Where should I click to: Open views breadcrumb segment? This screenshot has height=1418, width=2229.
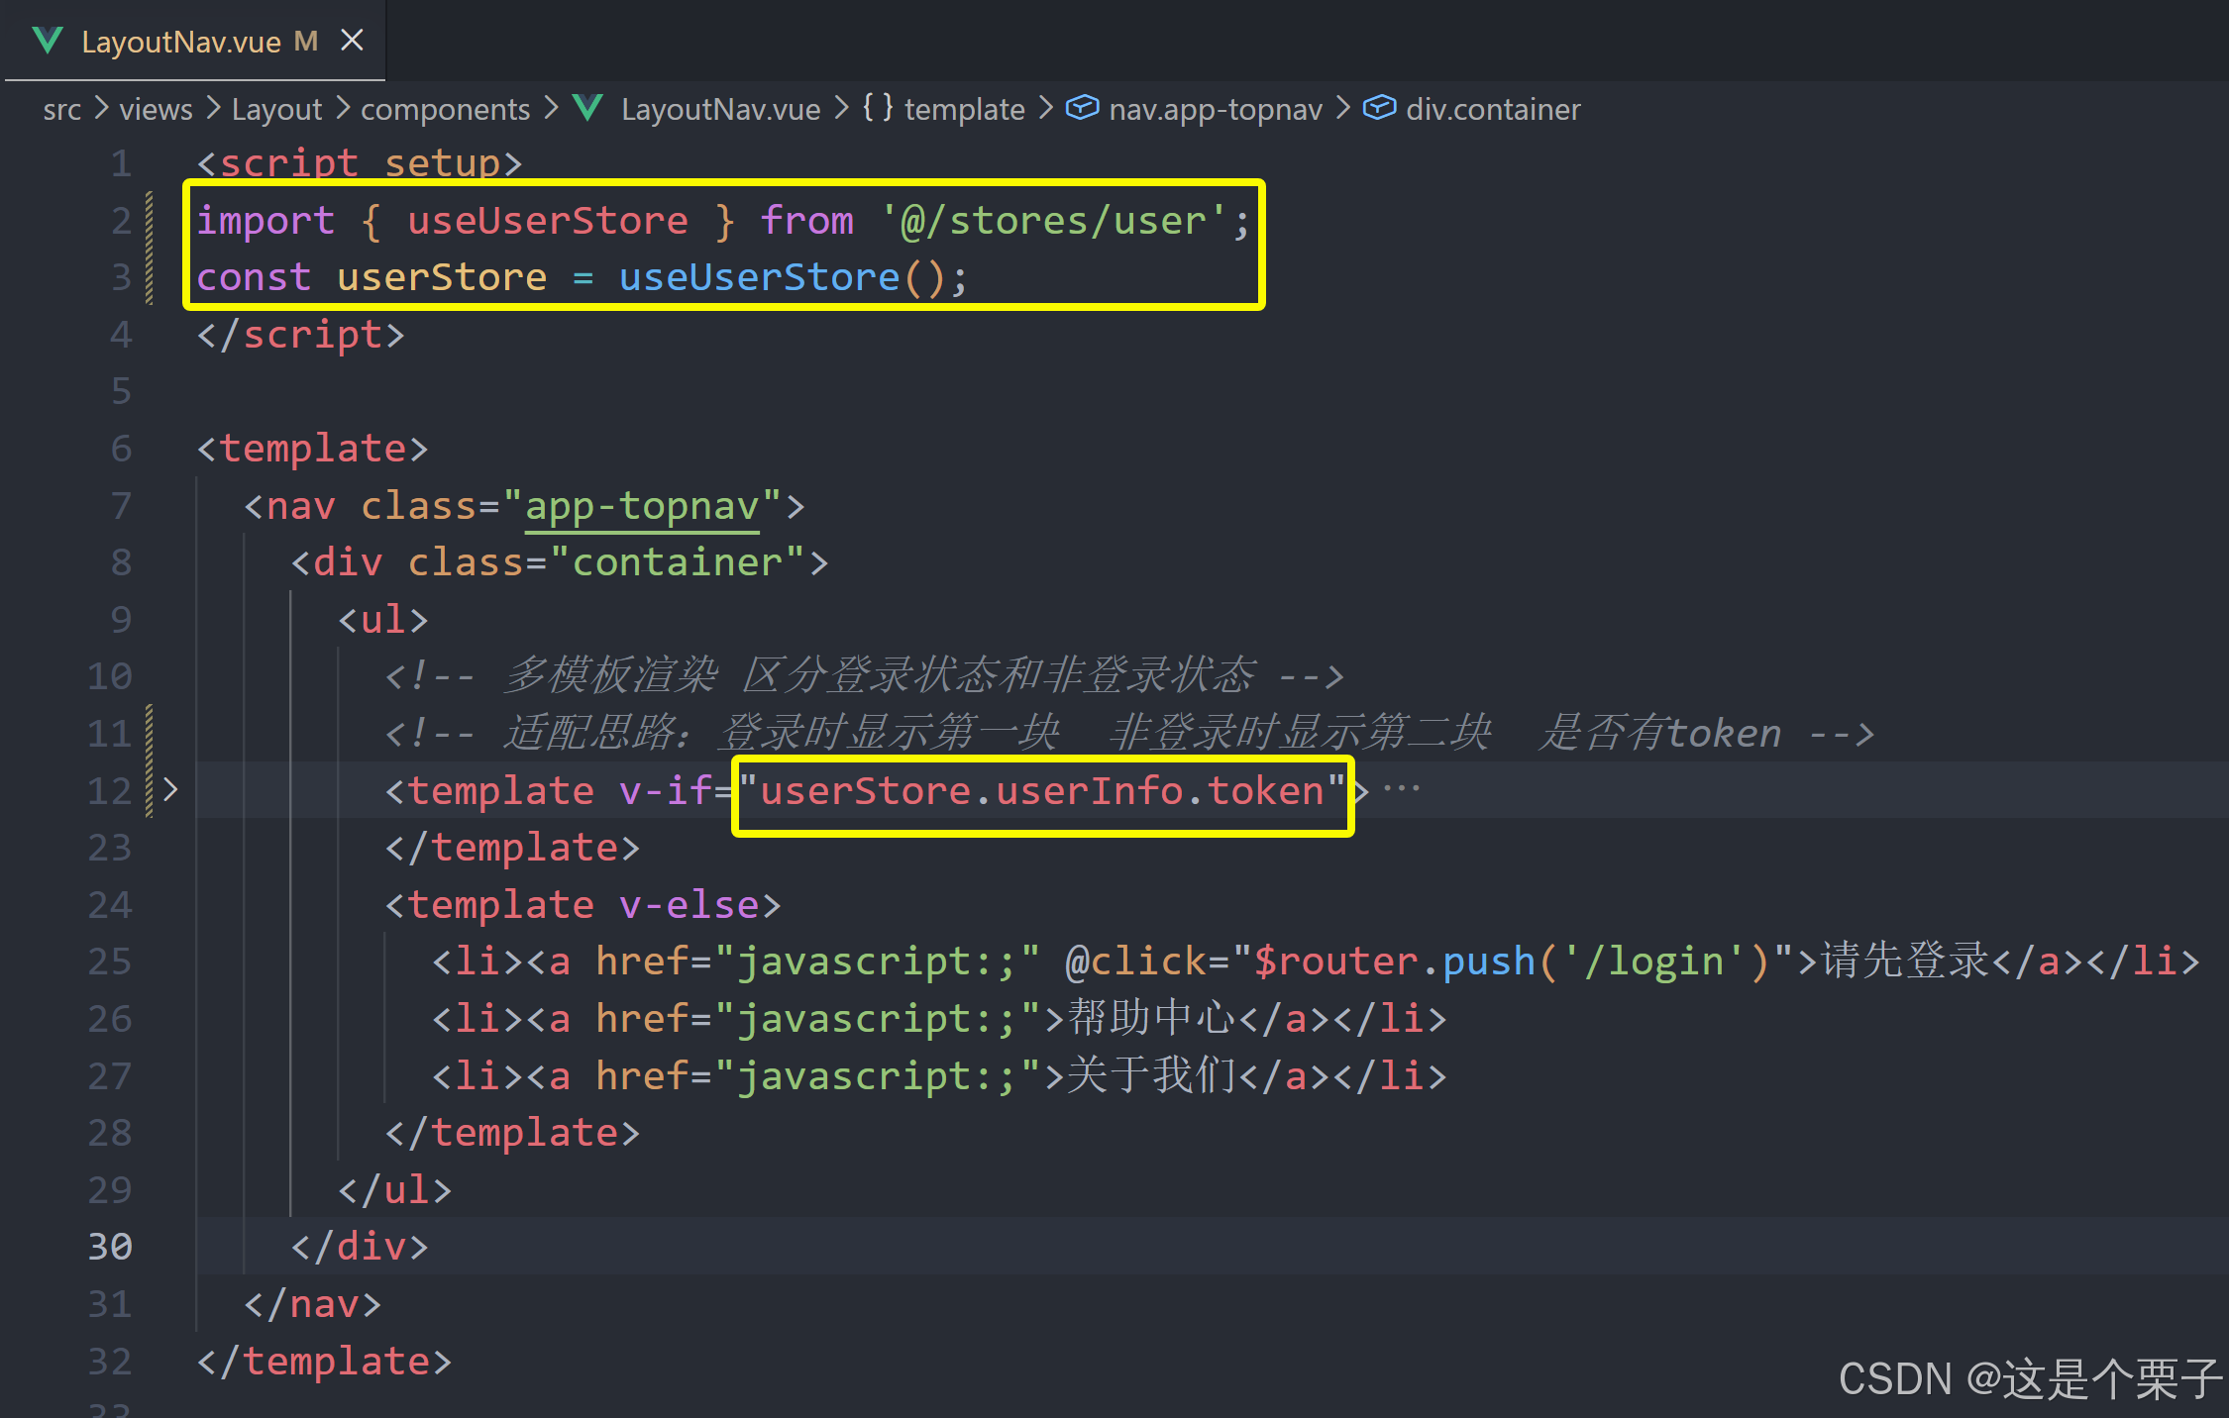pos(156,109)
